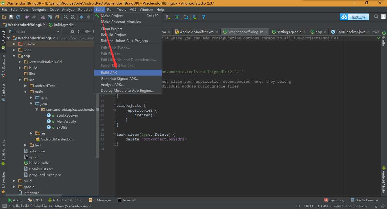Screen dimensions: 387x209
Task: Click the Help question mark icon
Action: click(x=203, y=17)
